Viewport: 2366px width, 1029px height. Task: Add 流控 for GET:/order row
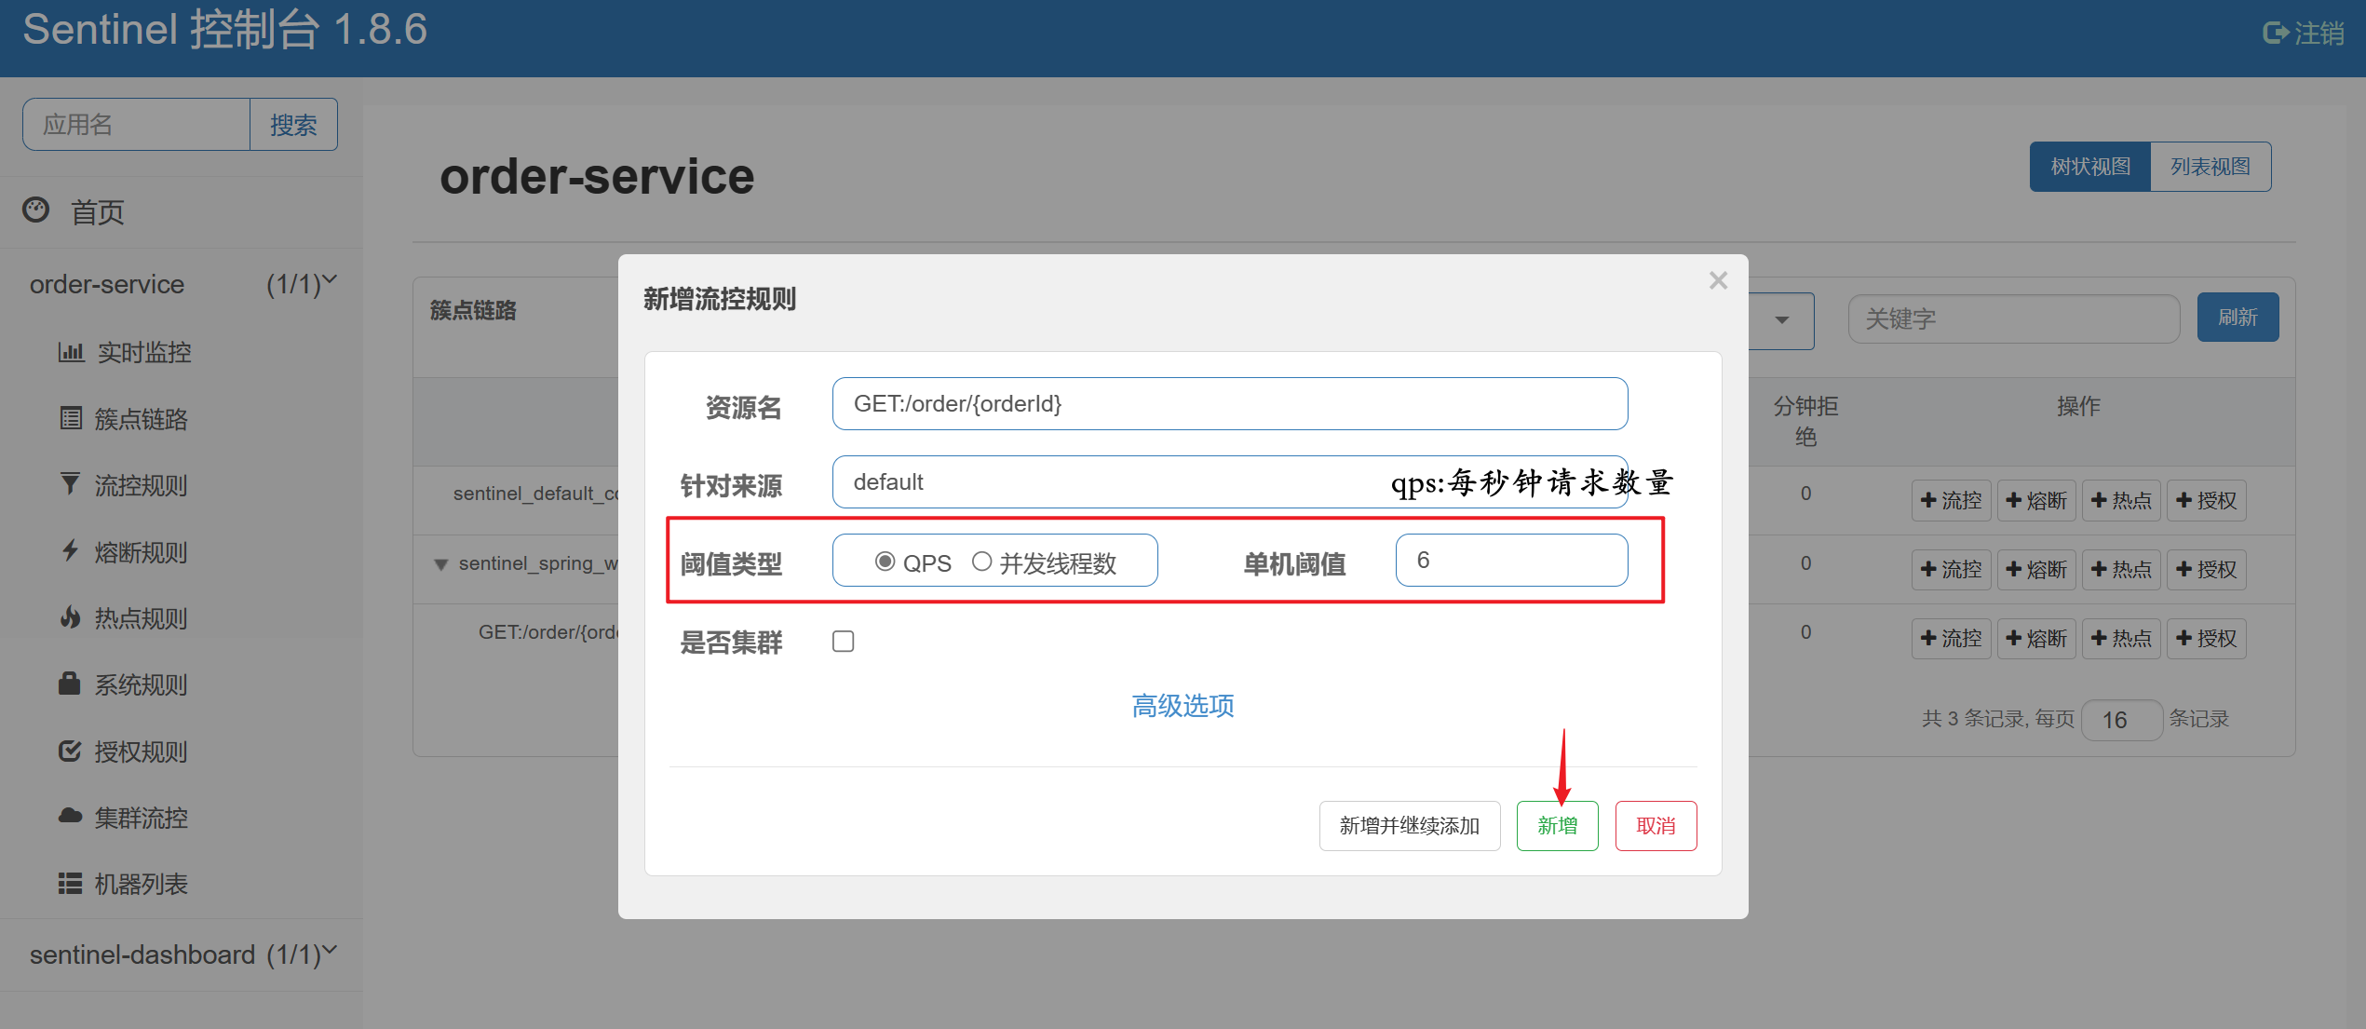point(1951,639)
